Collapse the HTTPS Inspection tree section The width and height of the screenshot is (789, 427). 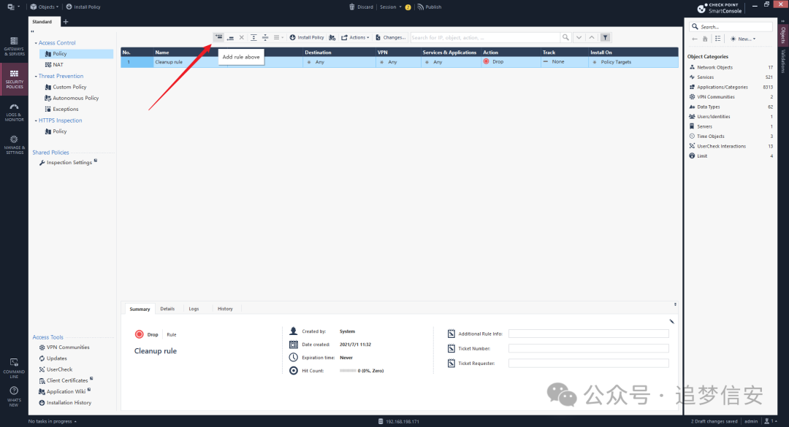(36, 120)
